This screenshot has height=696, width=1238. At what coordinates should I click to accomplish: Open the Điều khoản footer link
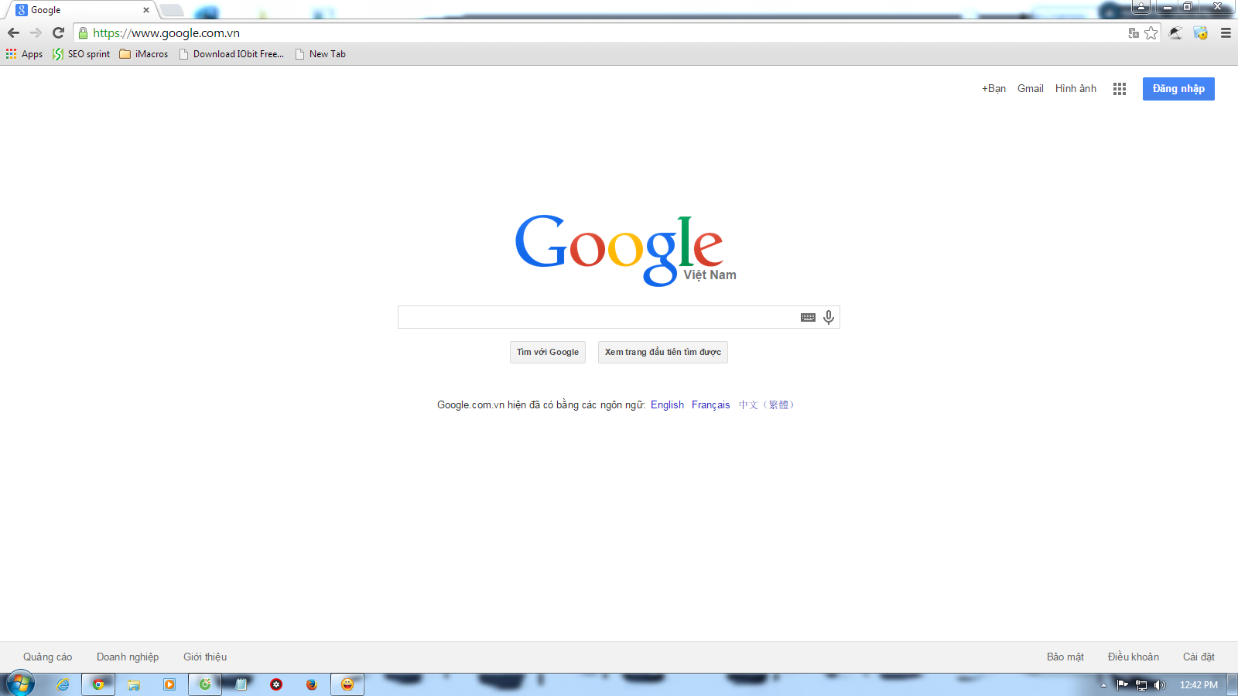click(1134, 657)
